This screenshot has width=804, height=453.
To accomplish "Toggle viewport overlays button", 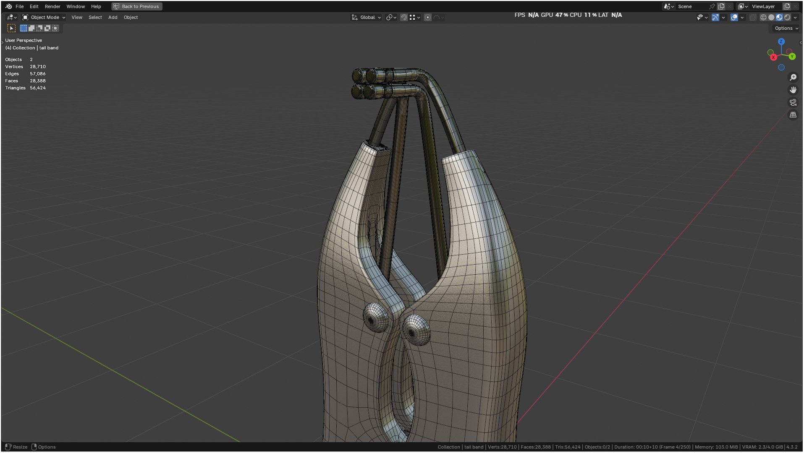I will (x=734, y=17).
